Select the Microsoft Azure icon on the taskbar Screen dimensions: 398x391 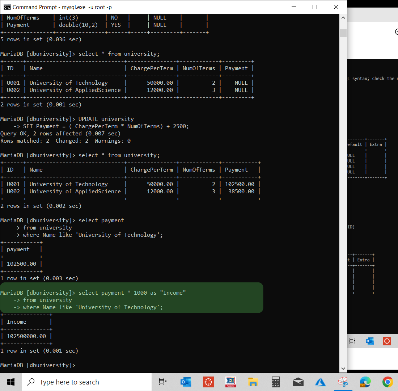(320, 382)
